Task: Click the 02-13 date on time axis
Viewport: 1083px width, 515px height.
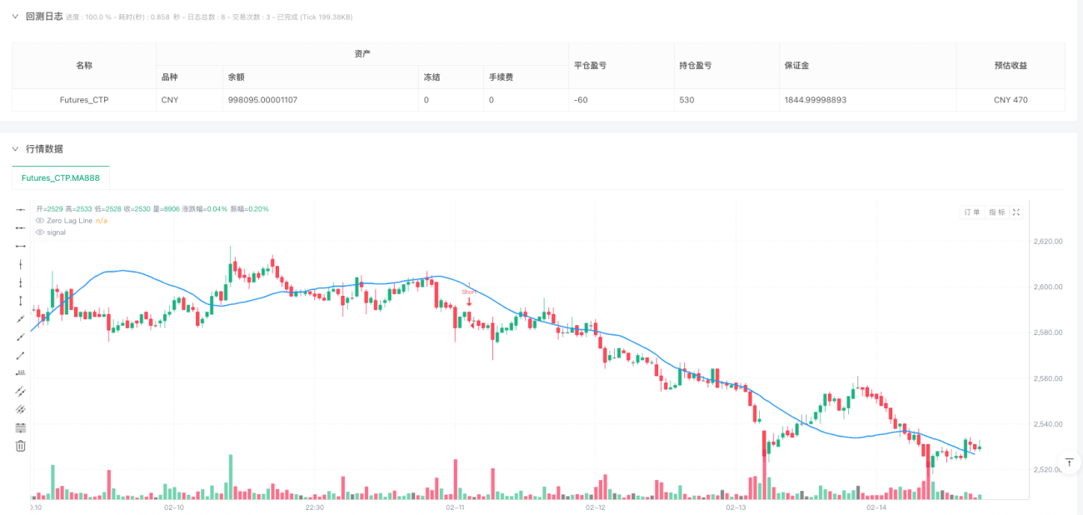Action: [x=735, y=507]
